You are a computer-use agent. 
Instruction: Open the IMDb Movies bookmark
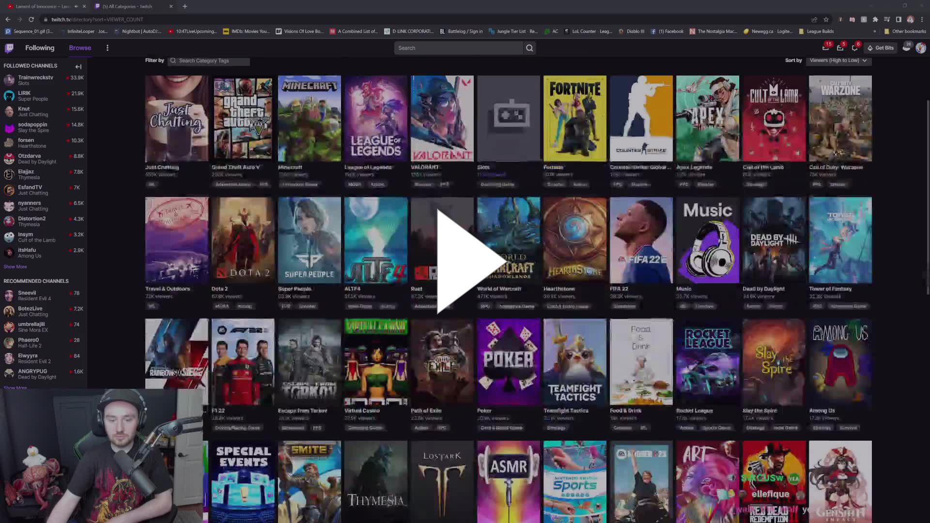247,31
